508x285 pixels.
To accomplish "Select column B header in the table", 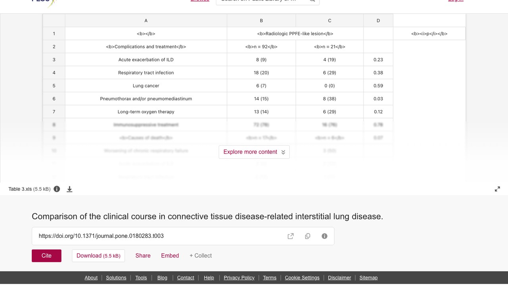I will (261, 21).
